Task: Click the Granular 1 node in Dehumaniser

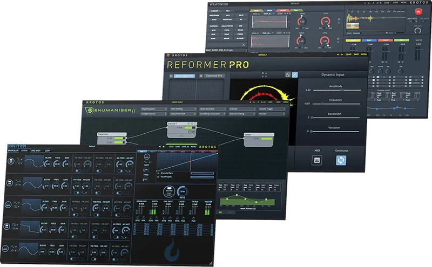Action: pos(182,130)
